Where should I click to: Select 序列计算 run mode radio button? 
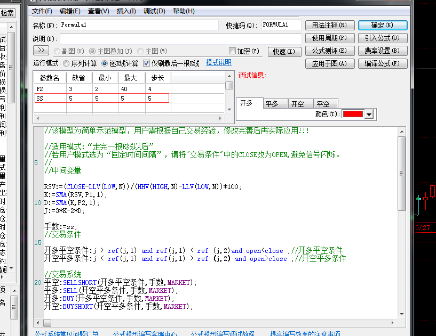click(66, 63)
